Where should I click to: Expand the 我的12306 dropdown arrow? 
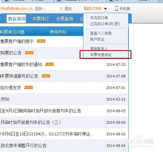(x=105, y=9)
